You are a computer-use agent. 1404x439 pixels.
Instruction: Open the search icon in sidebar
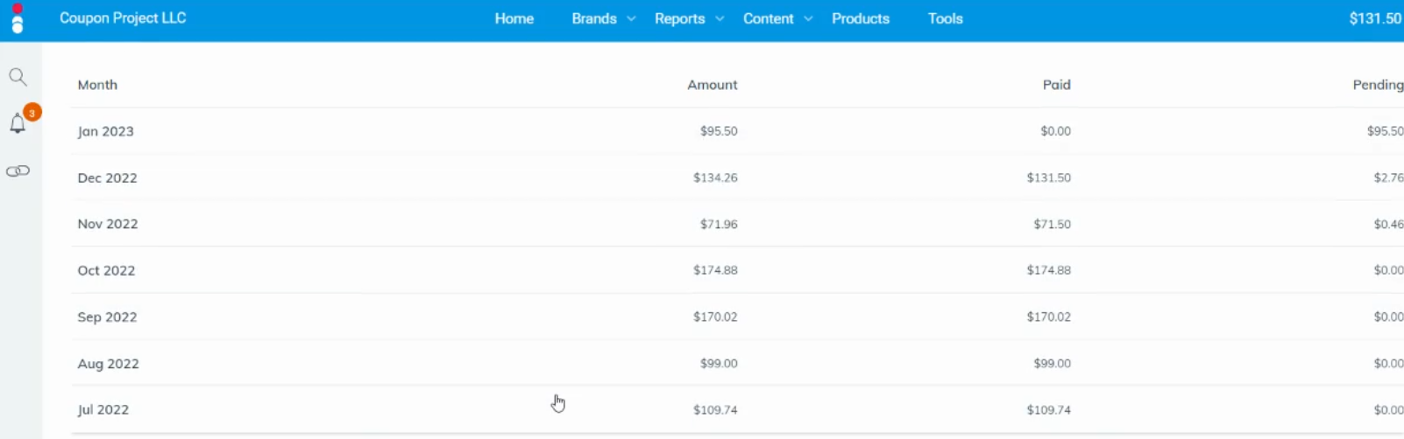(18, 77)
